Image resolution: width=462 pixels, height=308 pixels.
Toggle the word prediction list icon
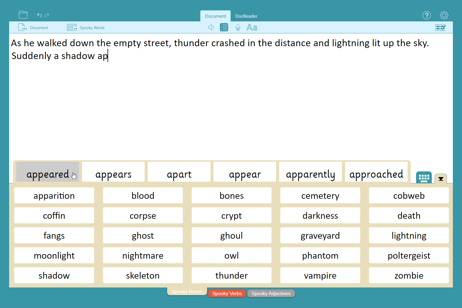[224, 27]
